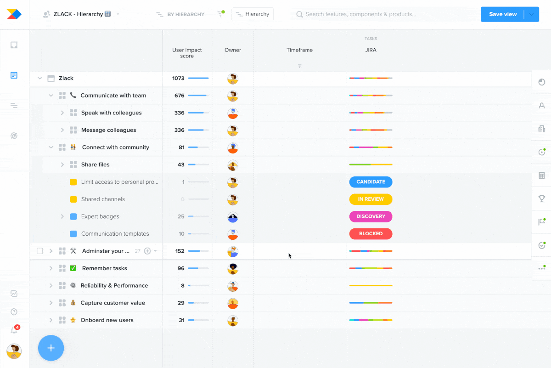Screen dimensions: 551x368
Task: Open the more options dots in right panel
Action: tap(542, 268)
